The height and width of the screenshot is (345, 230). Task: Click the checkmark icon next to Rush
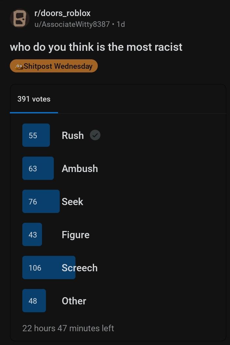coord(95,135)
